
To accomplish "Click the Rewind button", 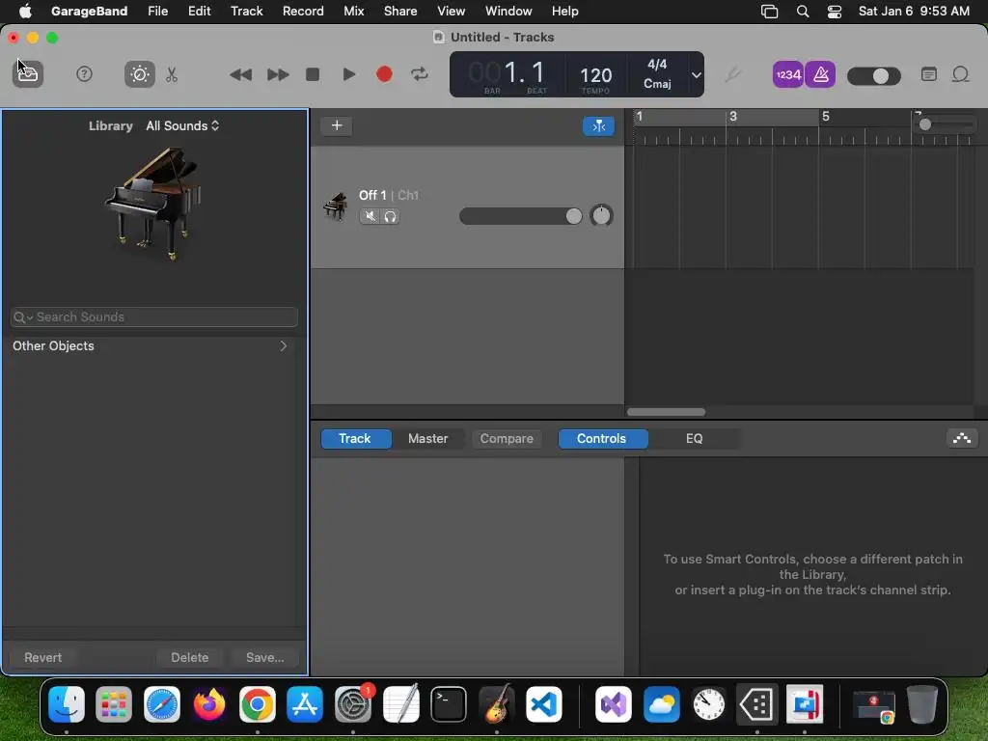I will pyautogui.click(x=240, y=75).
